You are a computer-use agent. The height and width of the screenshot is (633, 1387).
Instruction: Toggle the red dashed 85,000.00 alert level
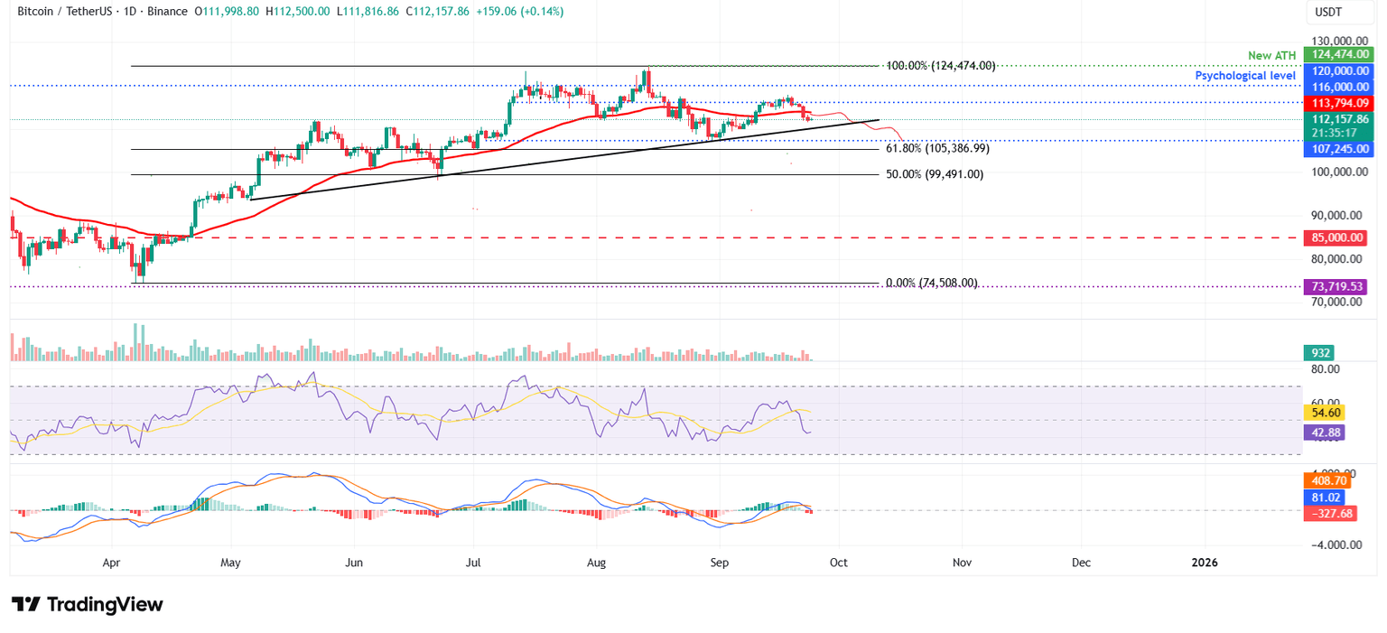[x=1337, y=237]
